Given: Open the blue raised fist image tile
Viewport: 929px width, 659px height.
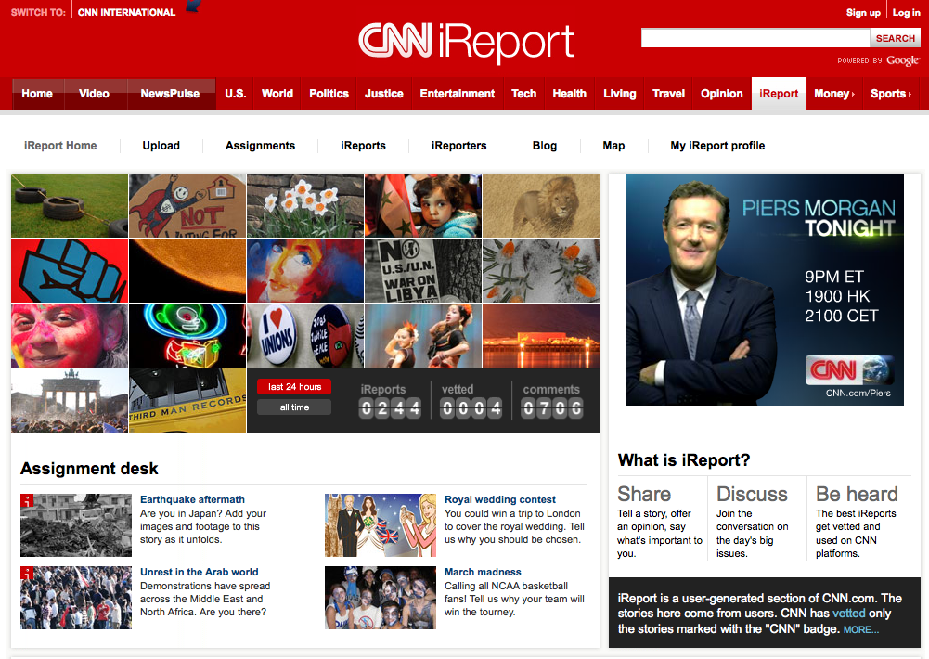Looking at the screenshot, I should [x=70, y=270].
